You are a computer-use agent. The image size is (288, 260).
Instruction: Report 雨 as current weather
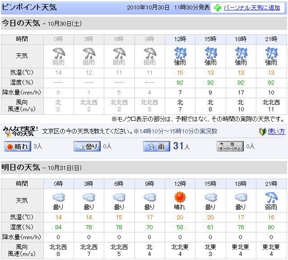pos(157,147)
